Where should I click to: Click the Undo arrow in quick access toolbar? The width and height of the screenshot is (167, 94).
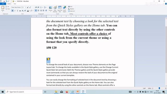coord(7,1)
